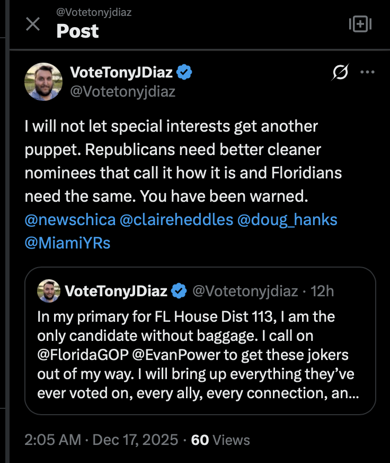Click the 60 Views count

point(220,440)
